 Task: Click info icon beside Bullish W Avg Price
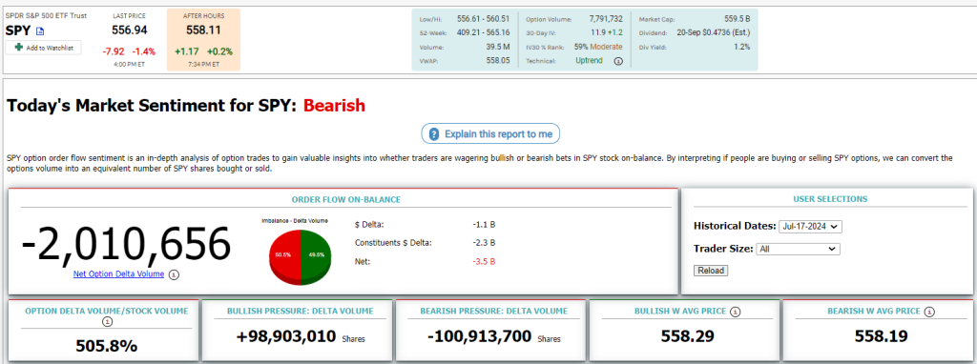pos(736,311)
